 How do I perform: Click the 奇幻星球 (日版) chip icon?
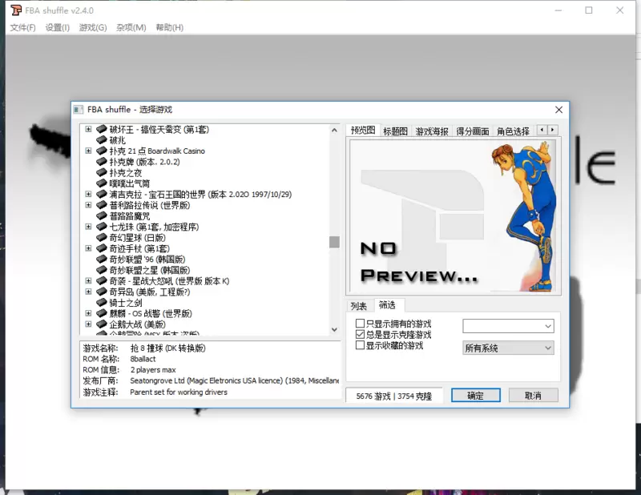[102, 238]
